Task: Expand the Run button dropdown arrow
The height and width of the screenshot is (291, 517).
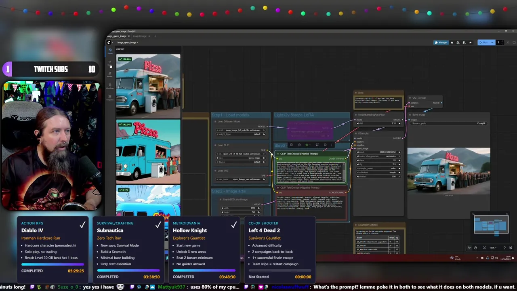Action: (492, 42)
